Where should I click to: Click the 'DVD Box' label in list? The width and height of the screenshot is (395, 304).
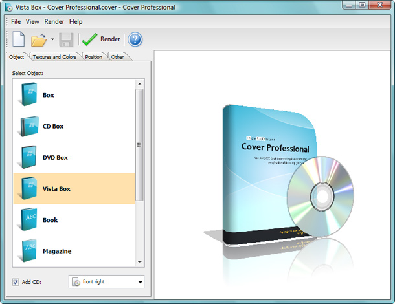[55, 158]
